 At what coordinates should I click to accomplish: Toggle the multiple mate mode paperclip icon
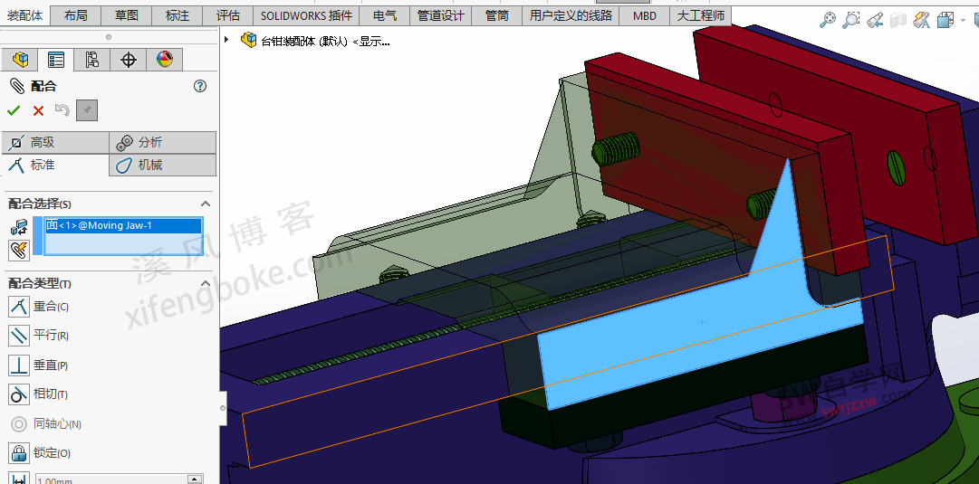click(19, 251)
